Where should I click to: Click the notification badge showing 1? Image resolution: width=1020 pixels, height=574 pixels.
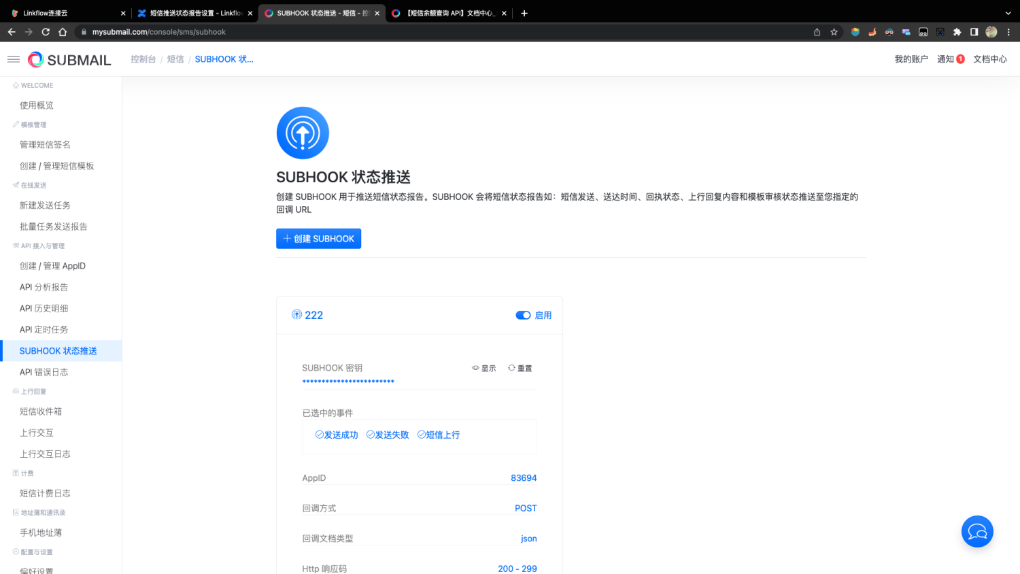(x=960, y=59)
